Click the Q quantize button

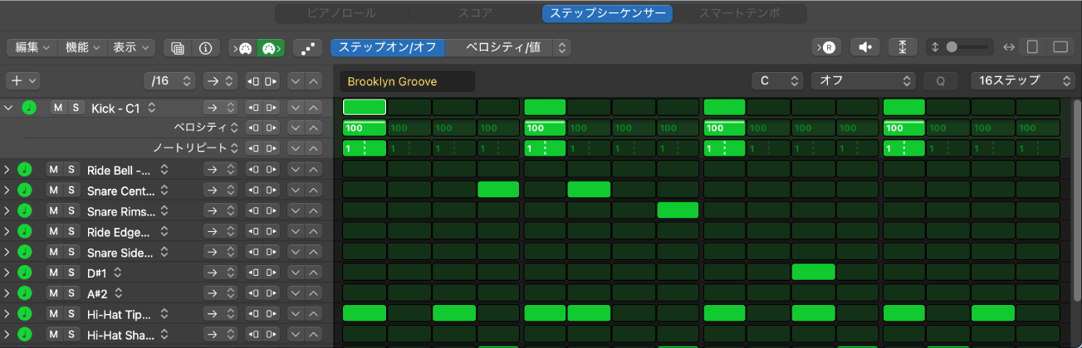tap(941, 81)
